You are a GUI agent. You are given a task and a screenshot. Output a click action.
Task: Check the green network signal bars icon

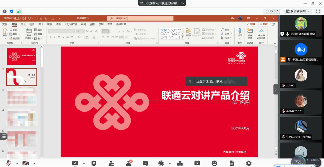coord(19,11)
